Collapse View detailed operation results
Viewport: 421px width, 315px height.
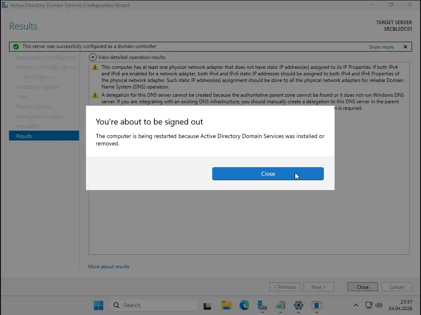(x=93, y=57)
